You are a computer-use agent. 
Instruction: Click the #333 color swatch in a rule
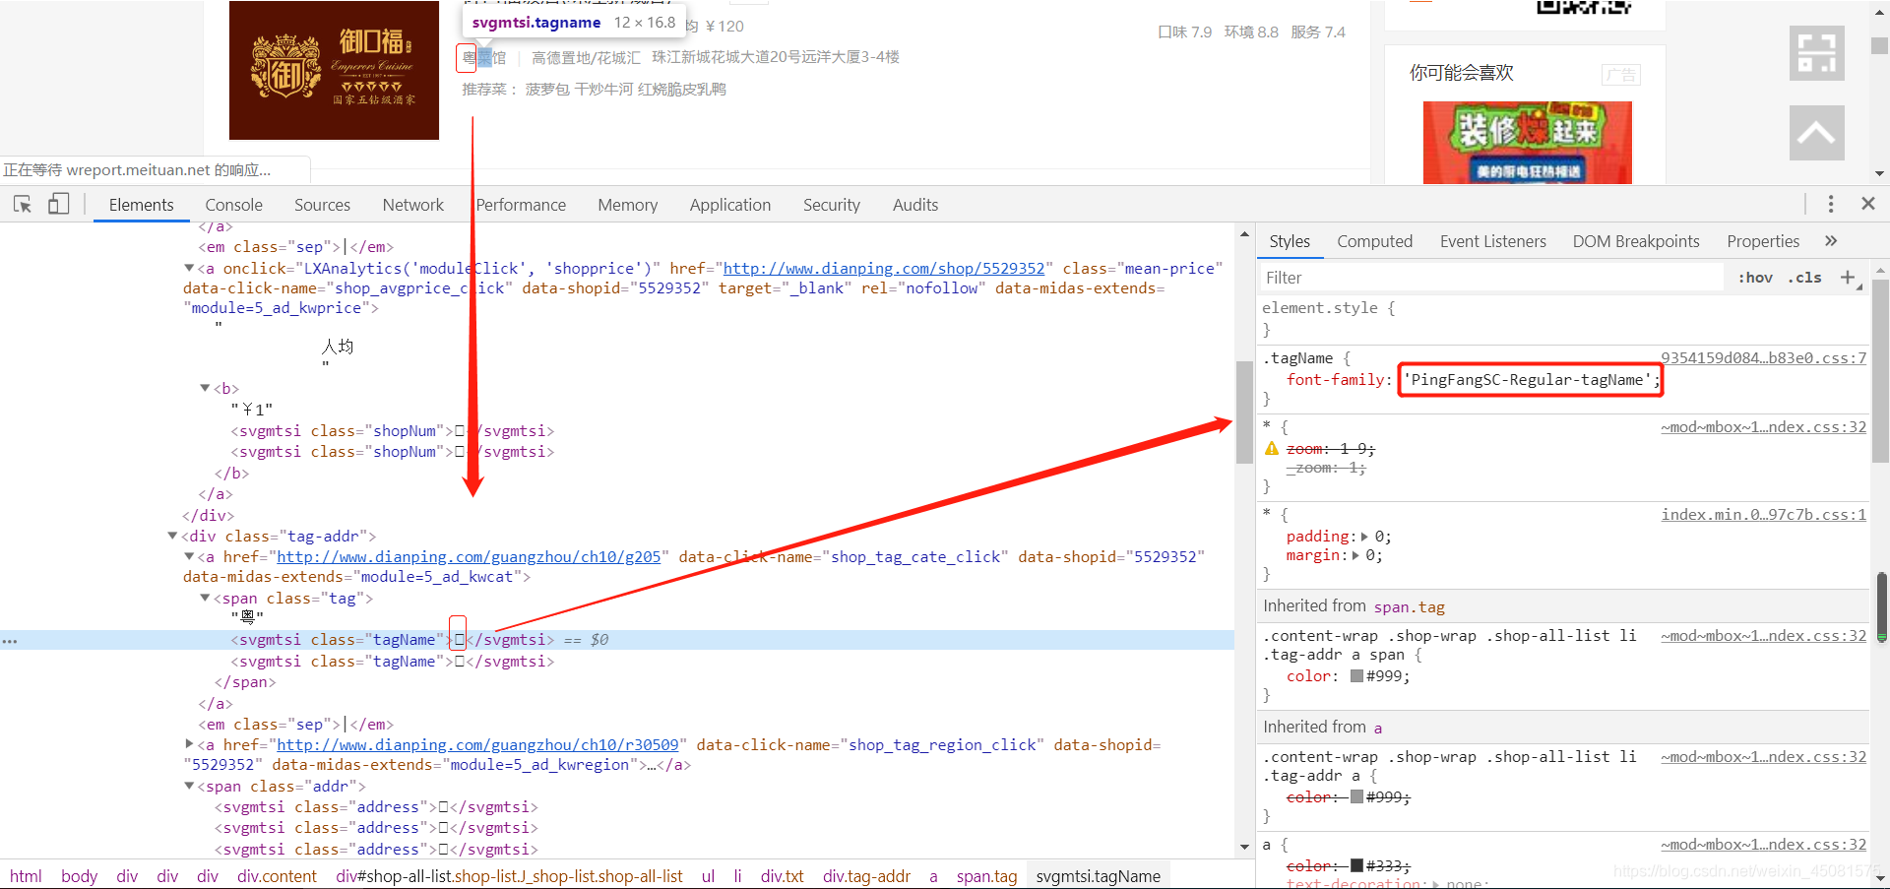tap(1356, 866)
